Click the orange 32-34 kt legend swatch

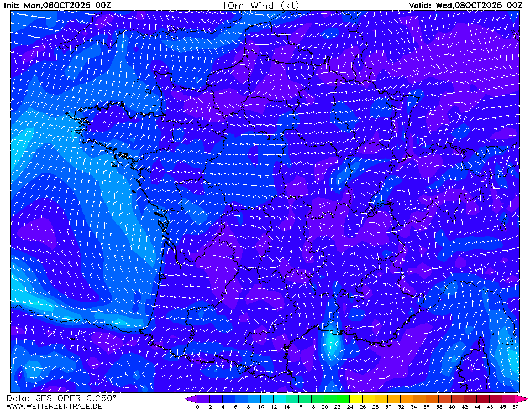[407, 398]
